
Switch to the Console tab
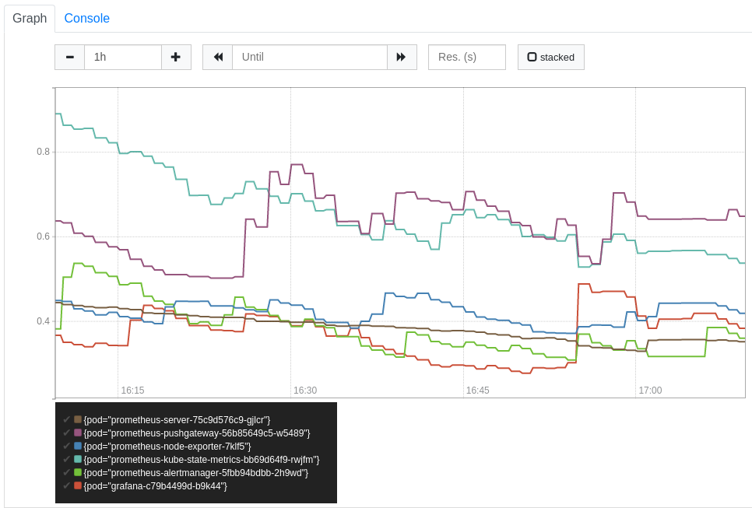click(87, 18)
